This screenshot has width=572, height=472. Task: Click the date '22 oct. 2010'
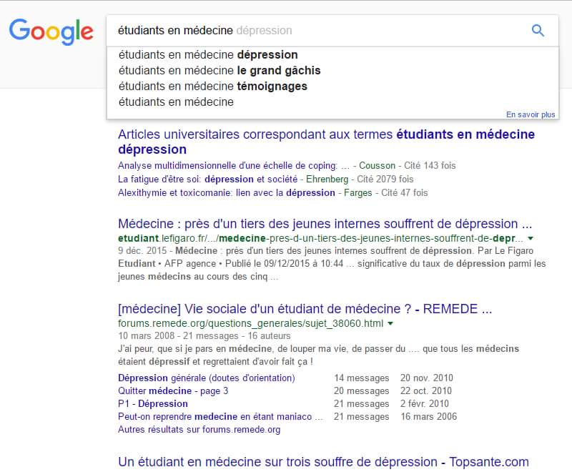[x=425, y=390]
